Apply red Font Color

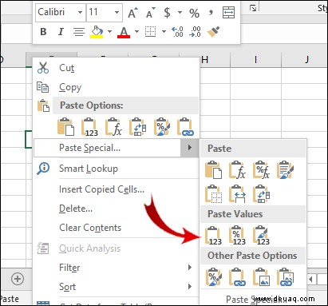124,32
